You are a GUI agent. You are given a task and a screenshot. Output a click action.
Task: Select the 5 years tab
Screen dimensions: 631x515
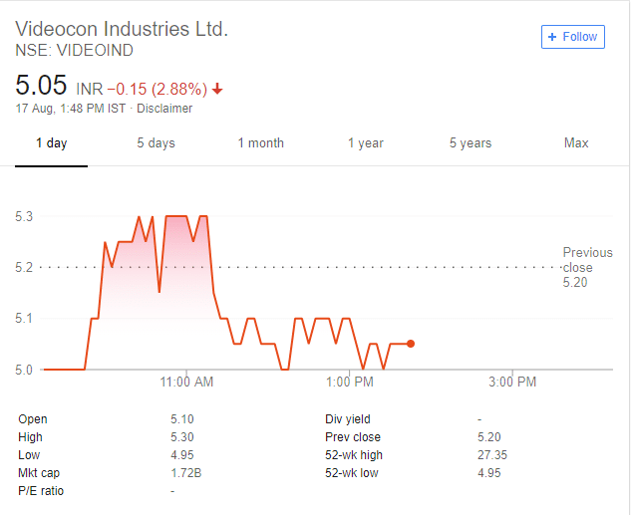coord(471,143)
